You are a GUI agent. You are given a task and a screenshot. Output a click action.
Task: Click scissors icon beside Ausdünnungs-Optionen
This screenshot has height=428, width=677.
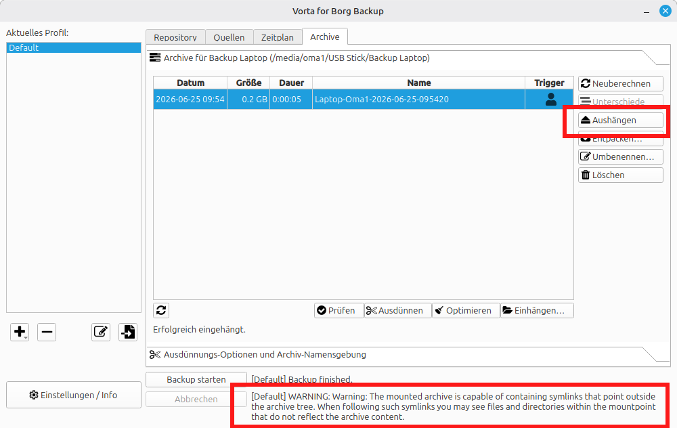coord(154,355)
